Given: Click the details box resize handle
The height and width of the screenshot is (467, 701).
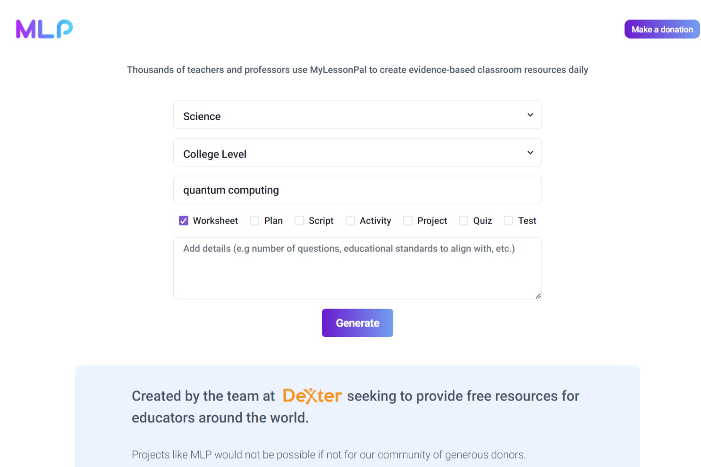Looking at the screenshot, I should click(538, 296).
